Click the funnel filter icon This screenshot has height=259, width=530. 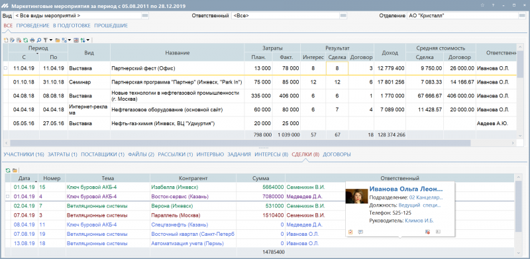click(x=45, y=40)
